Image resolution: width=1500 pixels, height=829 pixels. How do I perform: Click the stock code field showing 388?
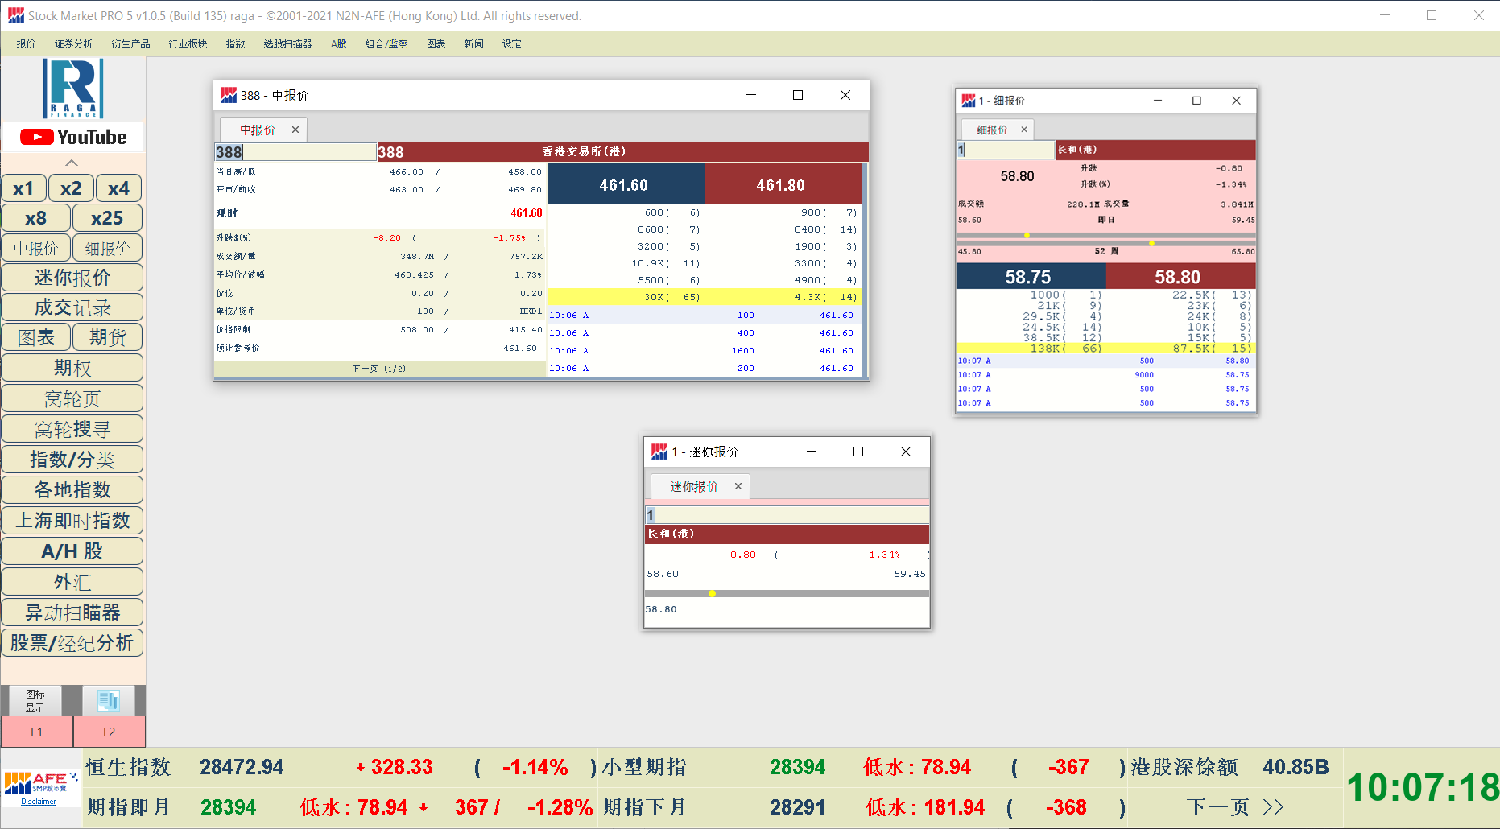(295, 152)
